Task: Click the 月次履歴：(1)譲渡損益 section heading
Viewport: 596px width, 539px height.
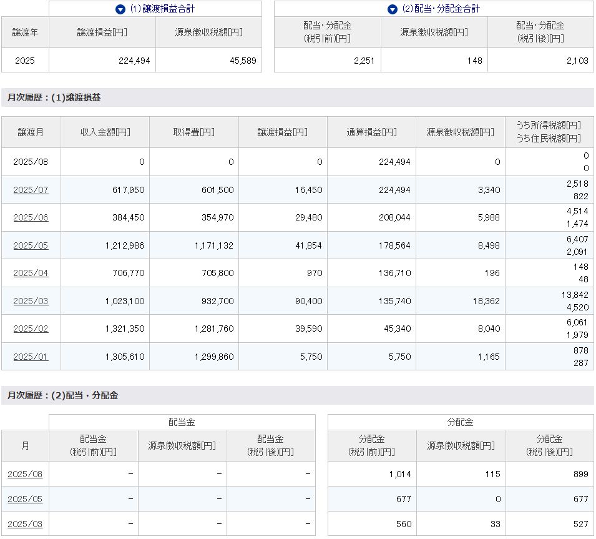Action: (x=54, y=97)
